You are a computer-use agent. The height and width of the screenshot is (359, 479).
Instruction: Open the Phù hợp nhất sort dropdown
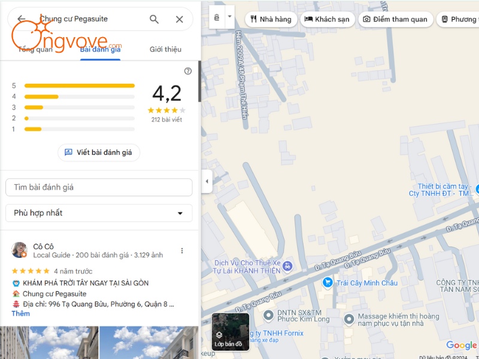coord(99,213)
